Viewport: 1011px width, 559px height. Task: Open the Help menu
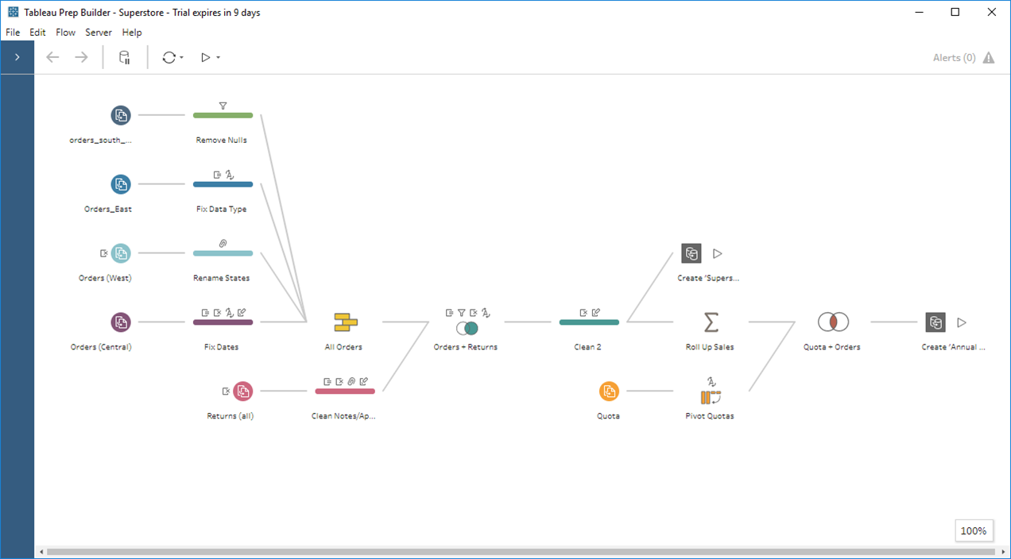132,33
